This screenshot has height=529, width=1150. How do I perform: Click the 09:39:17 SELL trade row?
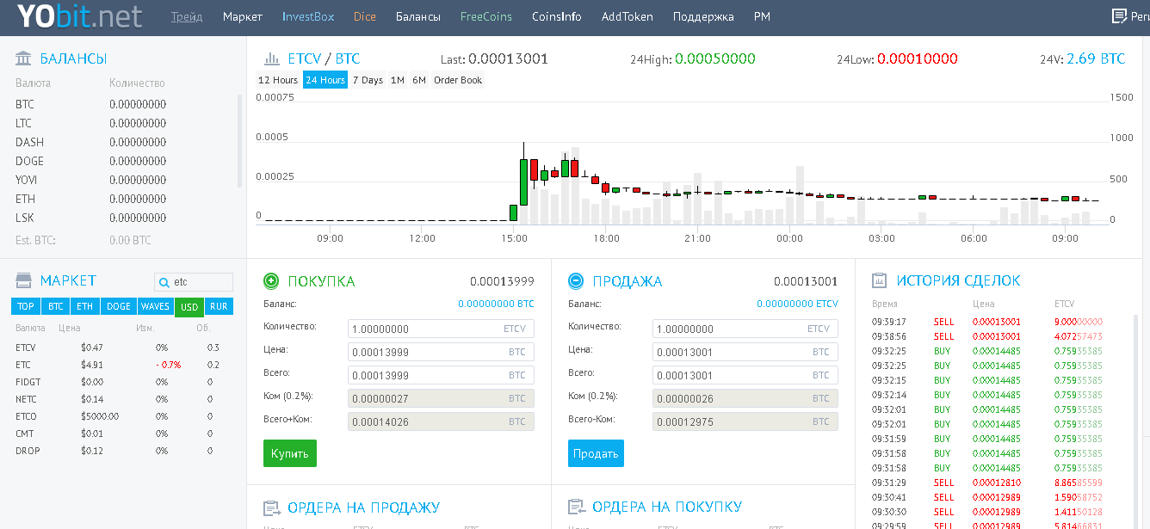999,322
